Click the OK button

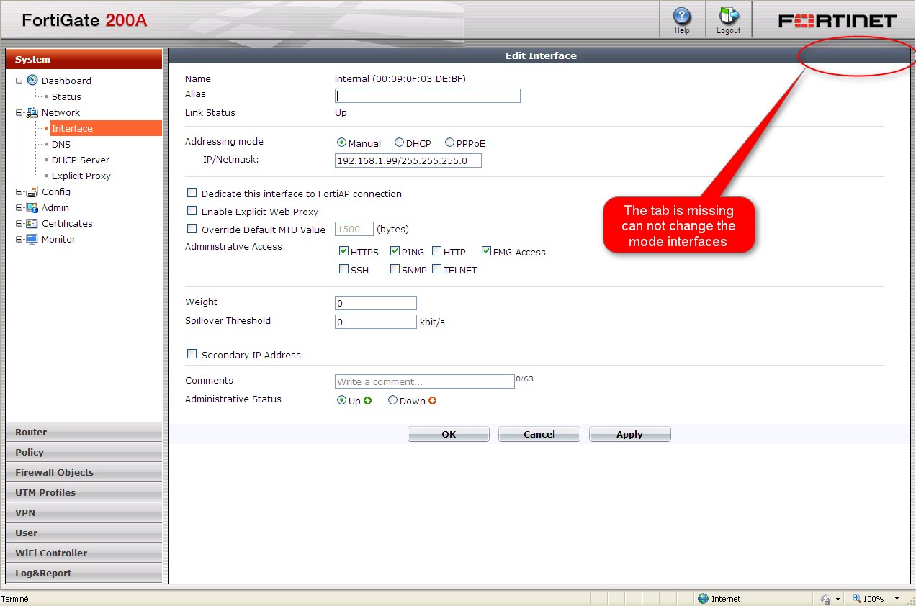(449, 434)
